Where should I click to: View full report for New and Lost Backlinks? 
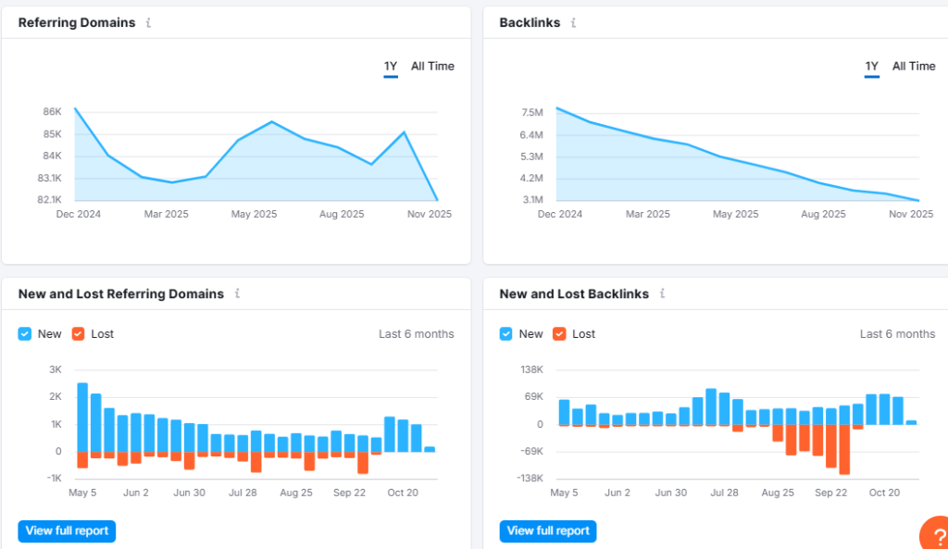(548, 531)
